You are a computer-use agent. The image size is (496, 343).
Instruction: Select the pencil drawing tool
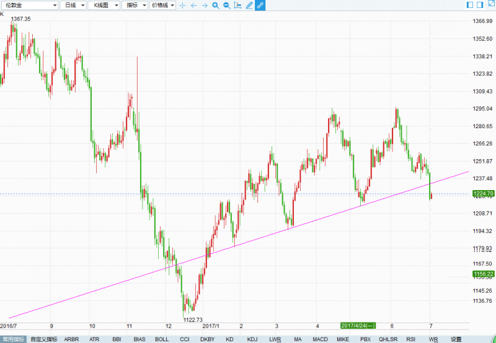coord(249,5)
